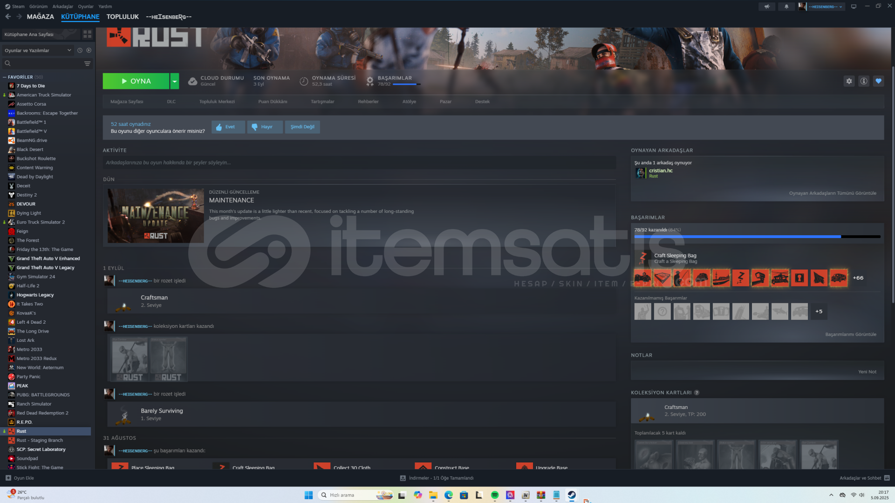Collapse the FAVORİLER category

(5, 77)
